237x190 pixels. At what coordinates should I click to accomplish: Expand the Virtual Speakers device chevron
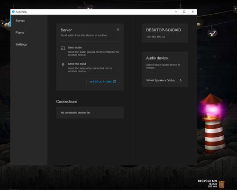[181, 80]
